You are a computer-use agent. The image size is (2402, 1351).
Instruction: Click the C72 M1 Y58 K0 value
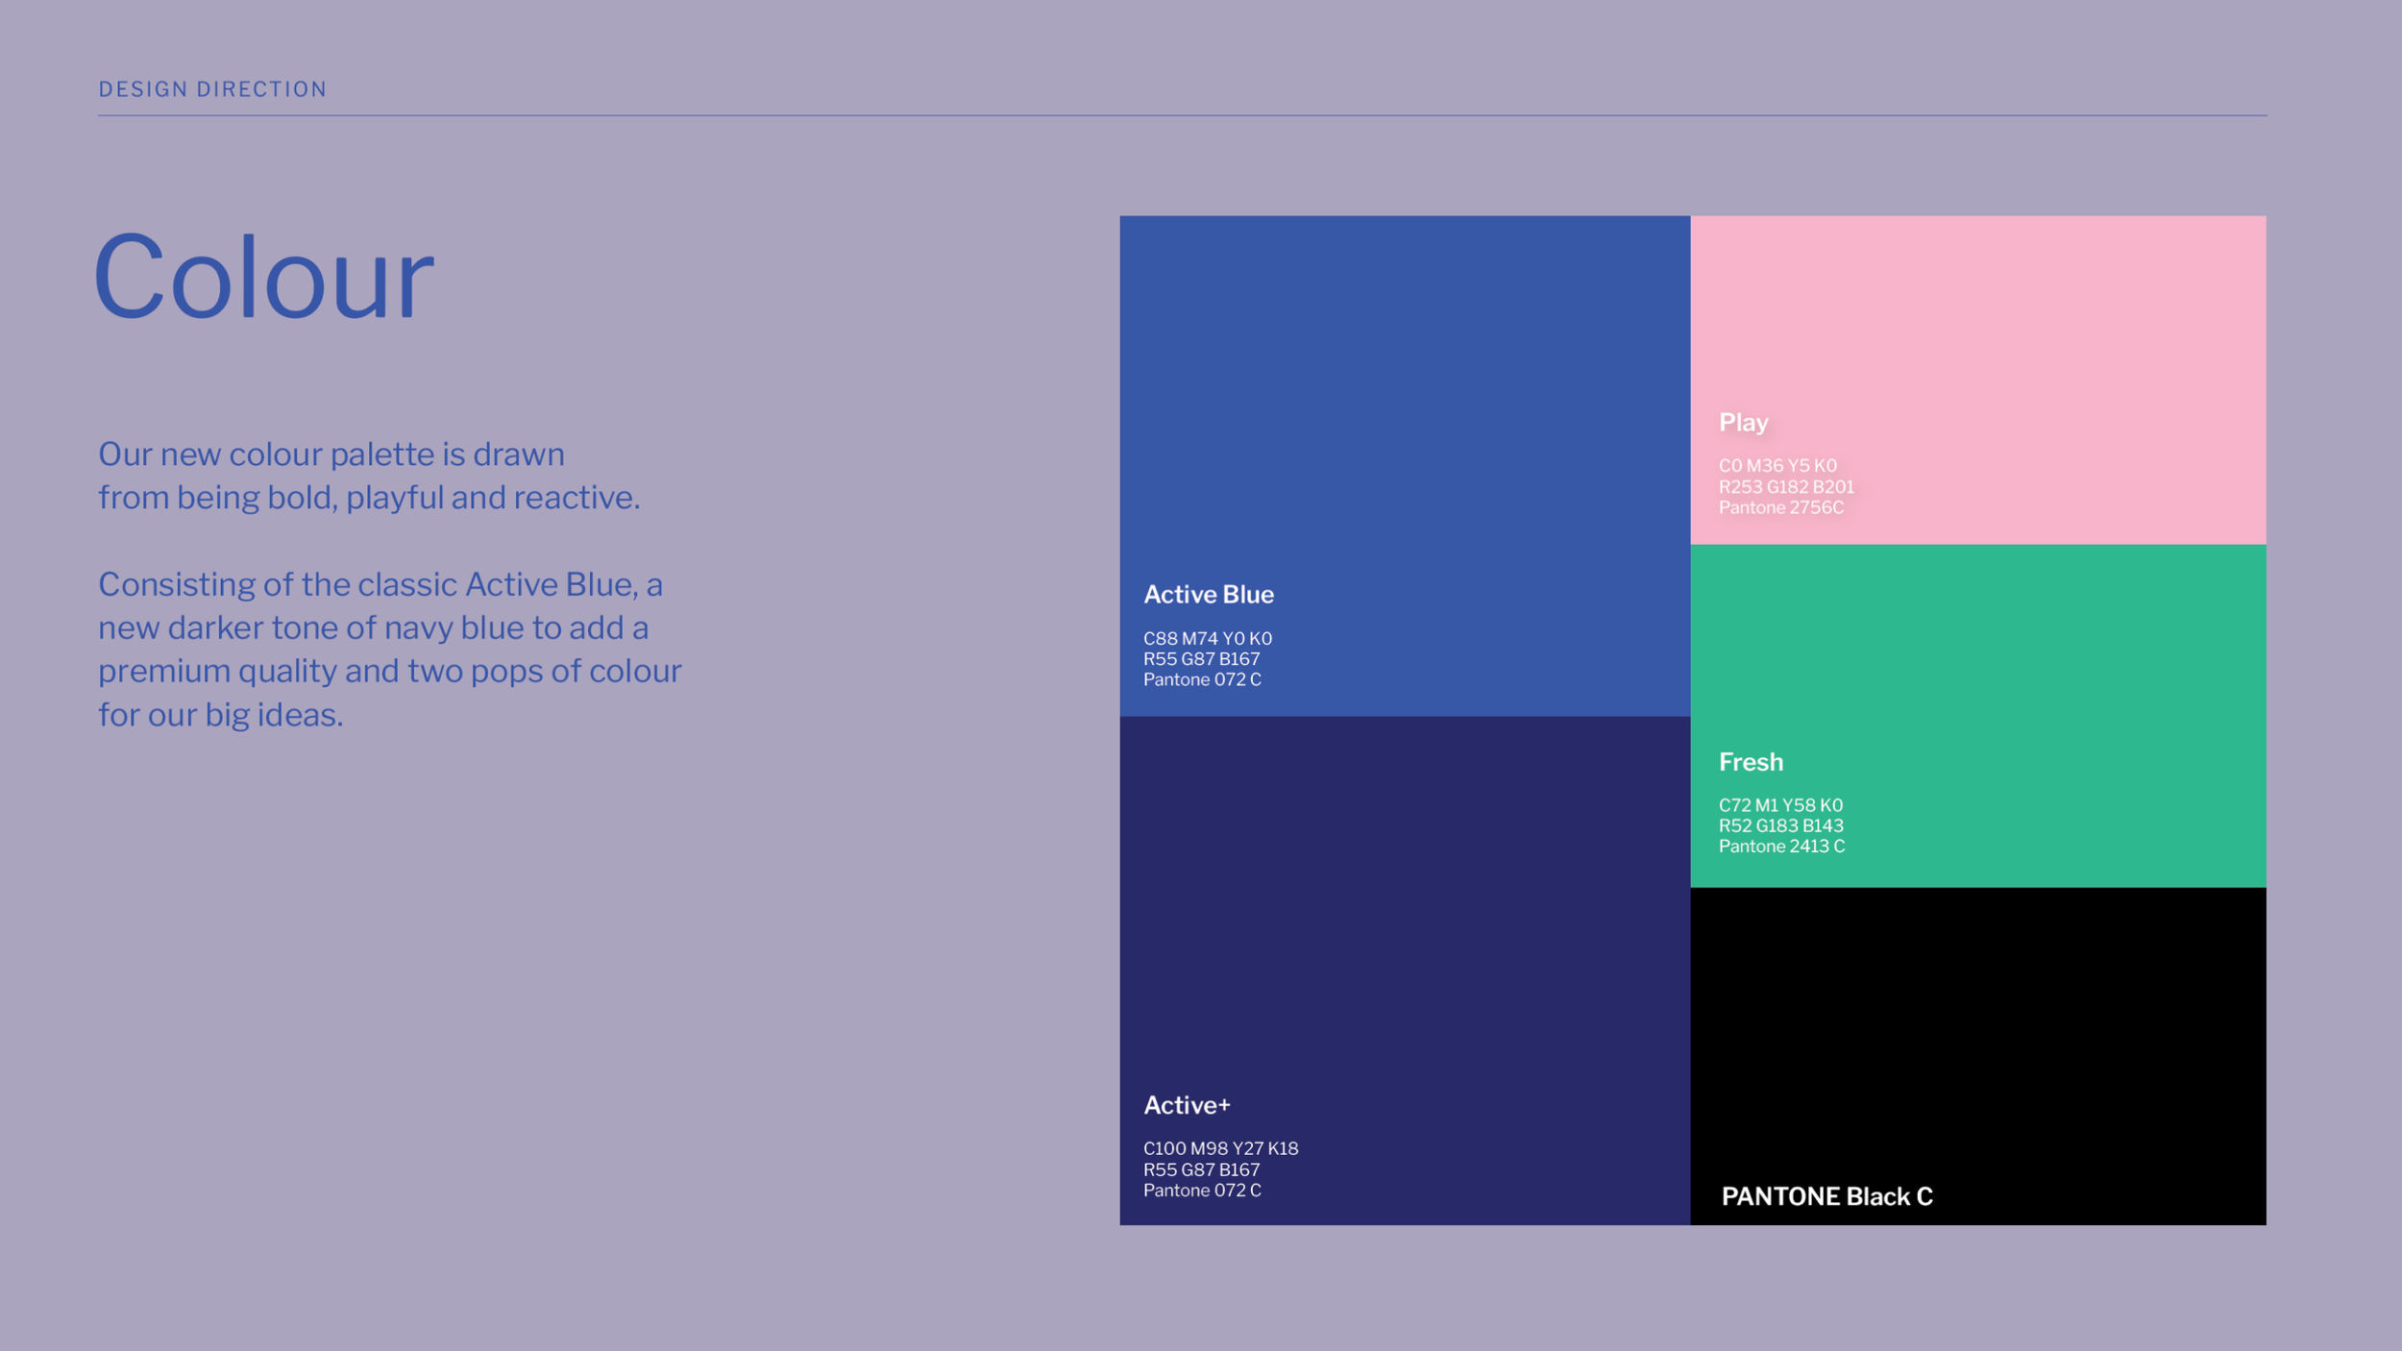pos(1780,805)
